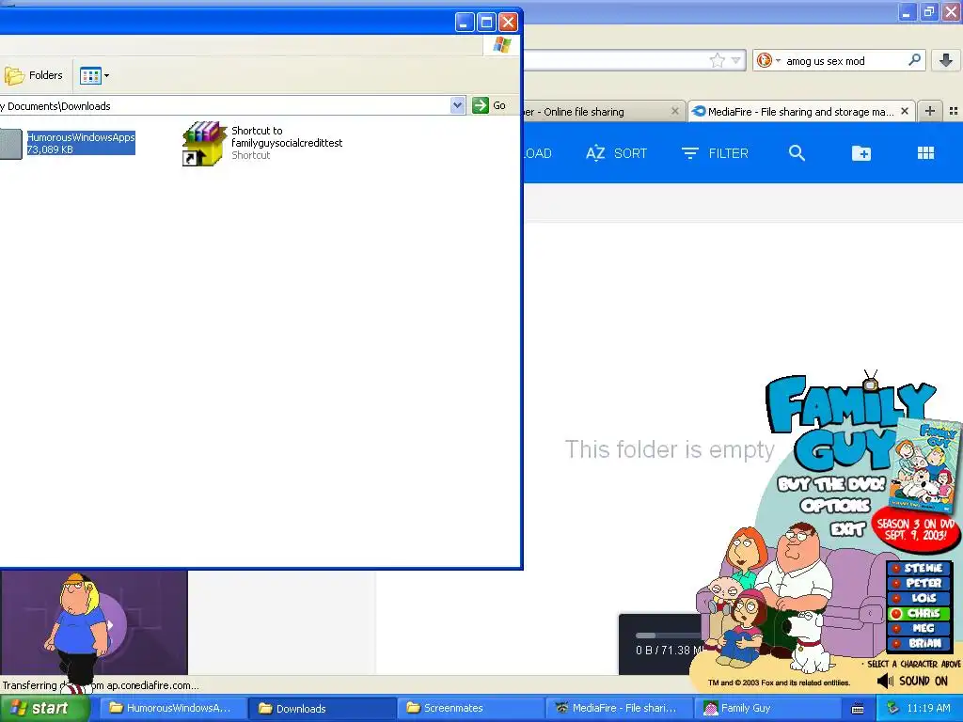This screenshot has width=963, height=722.
Task: Switch to Downloads taskbar window
Action: (320, 708)
